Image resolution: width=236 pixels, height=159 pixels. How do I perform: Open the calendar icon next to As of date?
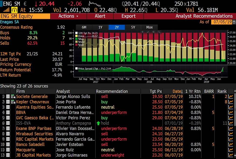234,22
